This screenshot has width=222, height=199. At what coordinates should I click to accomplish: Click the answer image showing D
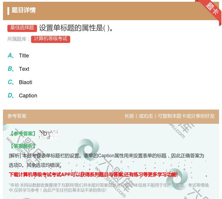coord(48,134)
